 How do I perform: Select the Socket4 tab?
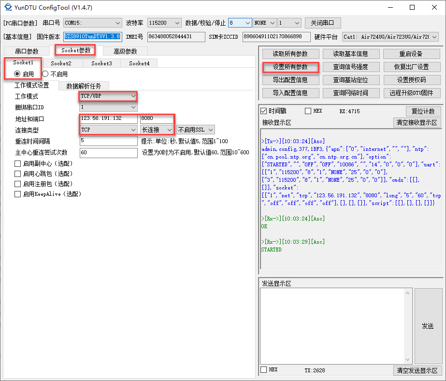139,63
